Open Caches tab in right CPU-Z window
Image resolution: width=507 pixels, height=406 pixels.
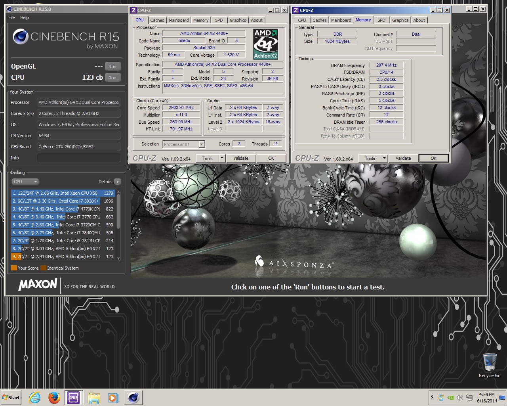click(x=319, y=20)
